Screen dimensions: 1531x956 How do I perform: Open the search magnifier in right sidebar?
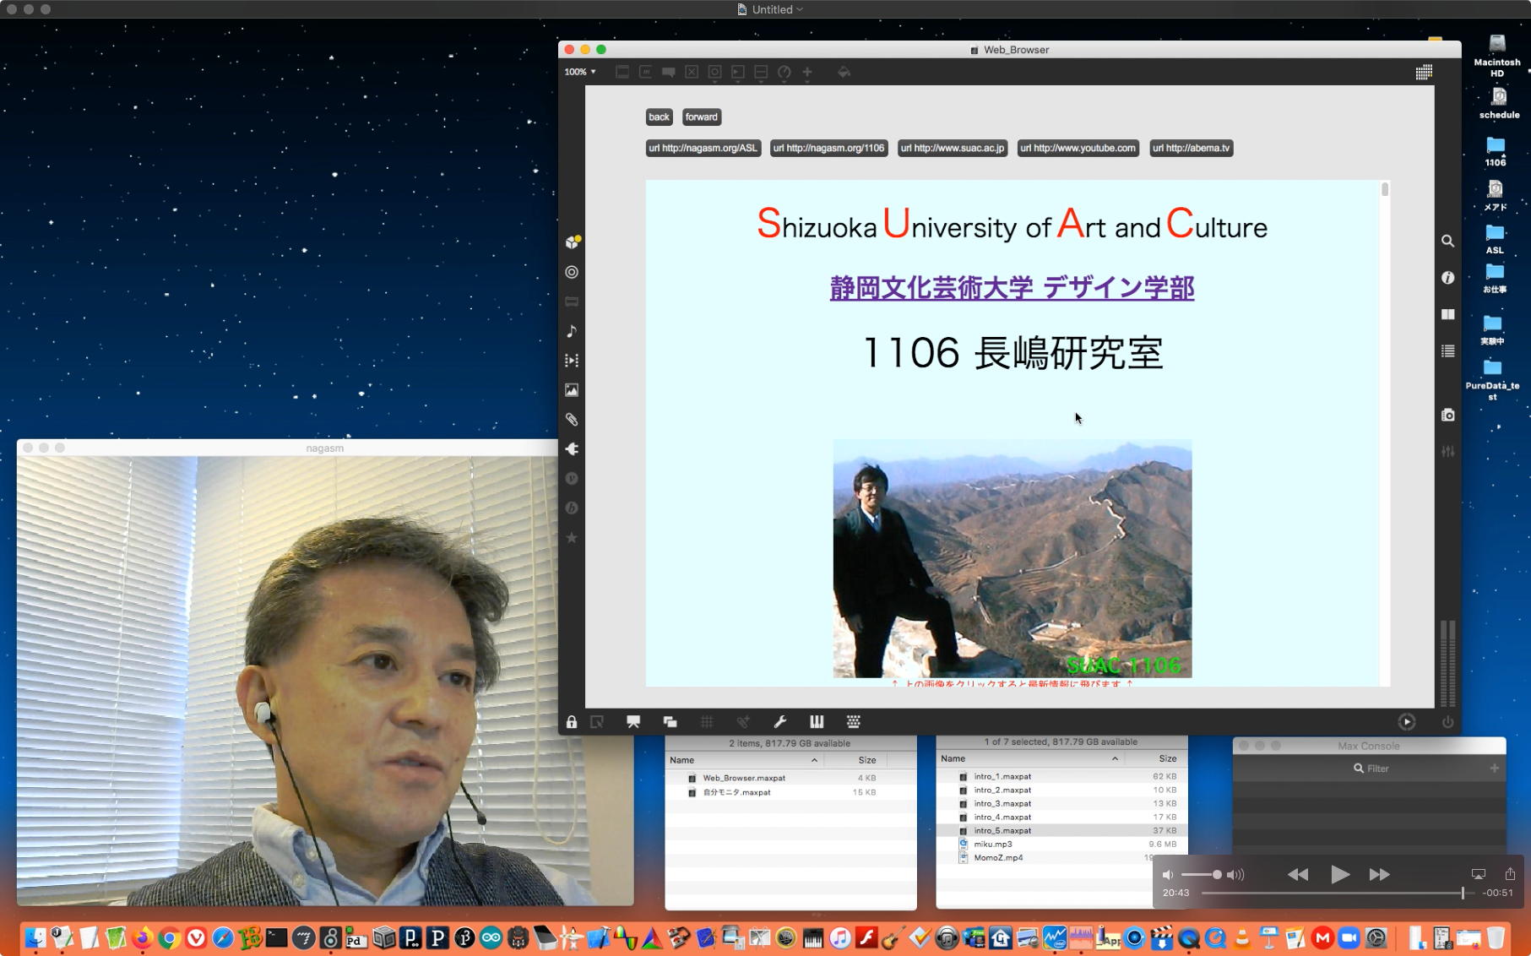point(1448,241)
